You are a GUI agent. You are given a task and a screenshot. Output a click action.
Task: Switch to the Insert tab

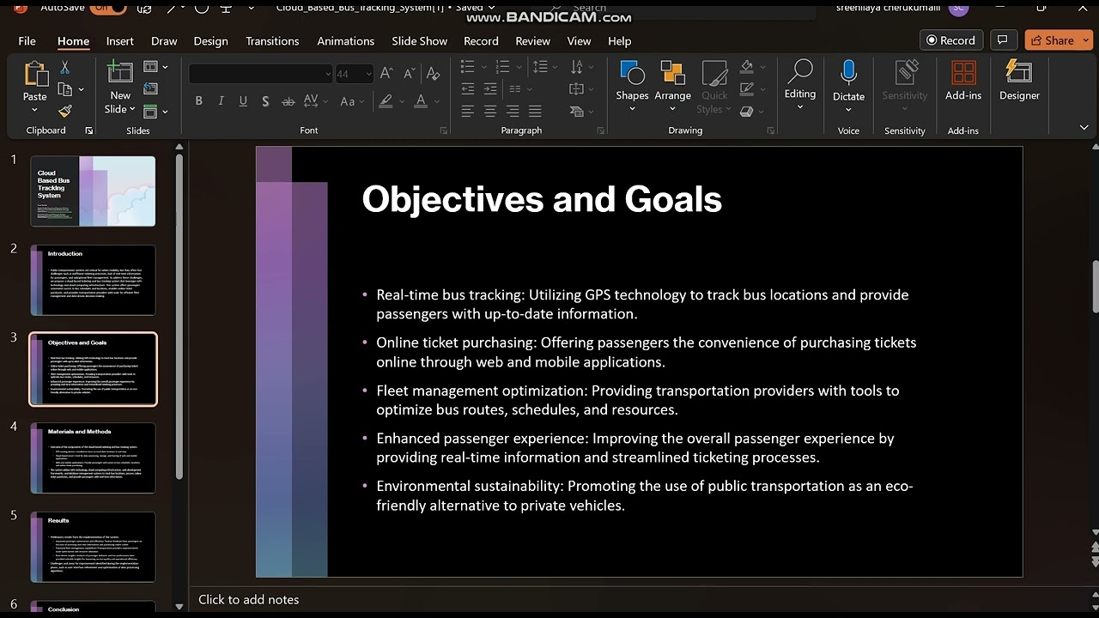[119, 40]
